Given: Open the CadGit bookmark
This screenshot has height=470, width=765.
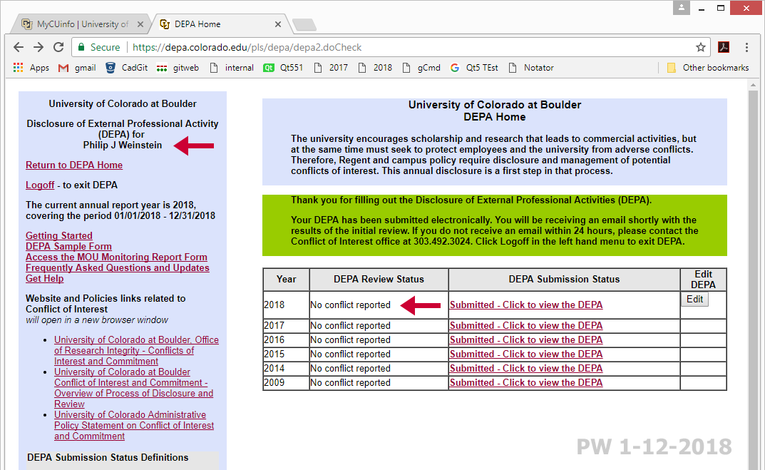Looking at the screenshot, I should tap(127, 68).
